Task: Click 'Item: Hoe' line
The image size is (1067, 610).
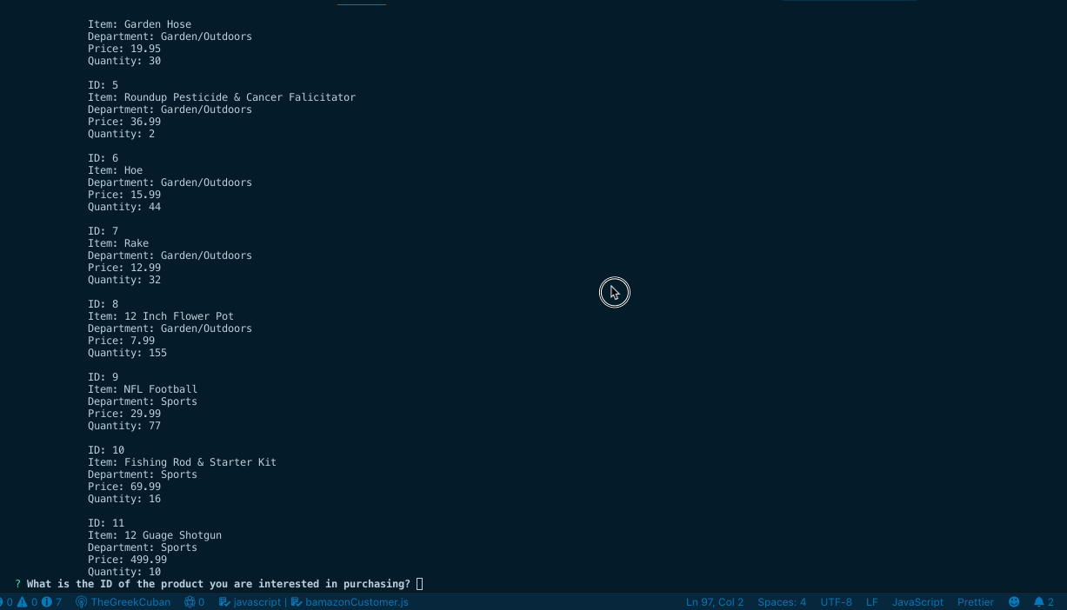Action: pos(115,170)
